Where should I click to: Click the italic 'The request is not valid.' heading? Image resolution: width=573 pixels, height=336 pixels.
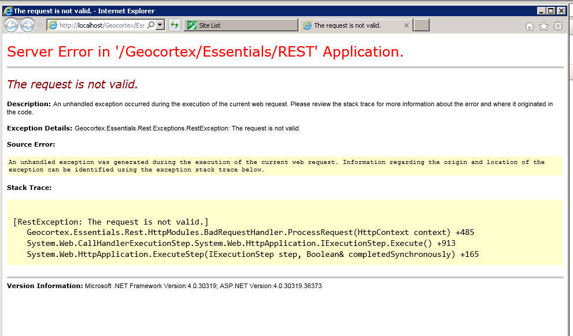[72, 84]
